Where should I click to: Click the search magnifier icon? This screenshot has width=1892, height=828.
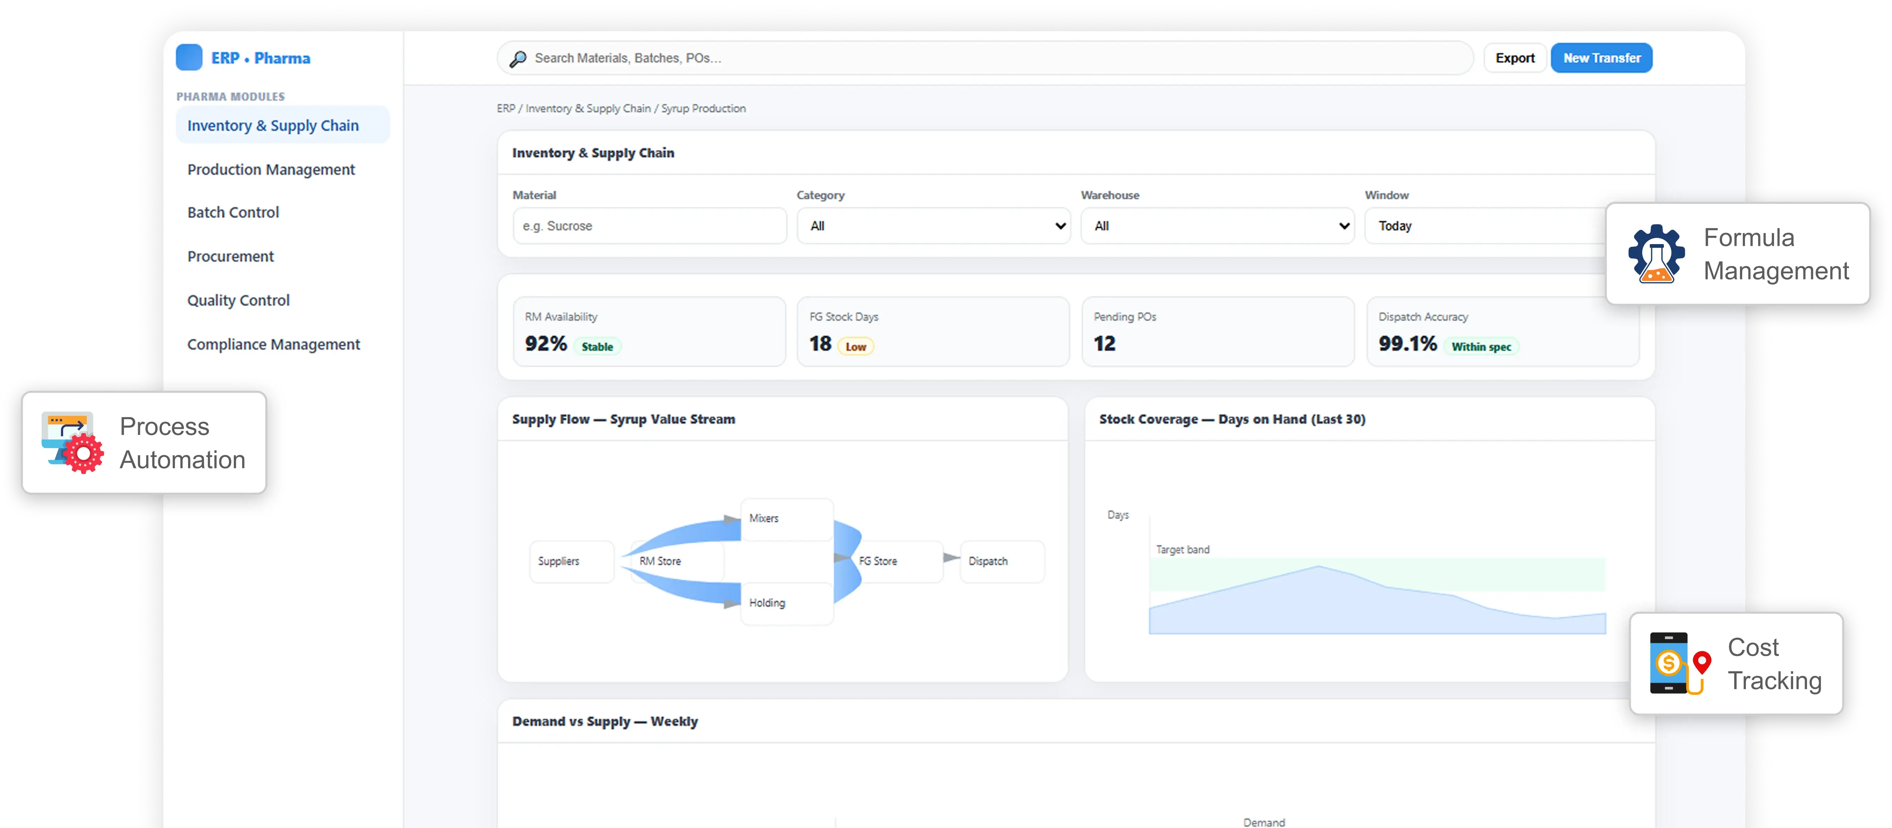518,59
